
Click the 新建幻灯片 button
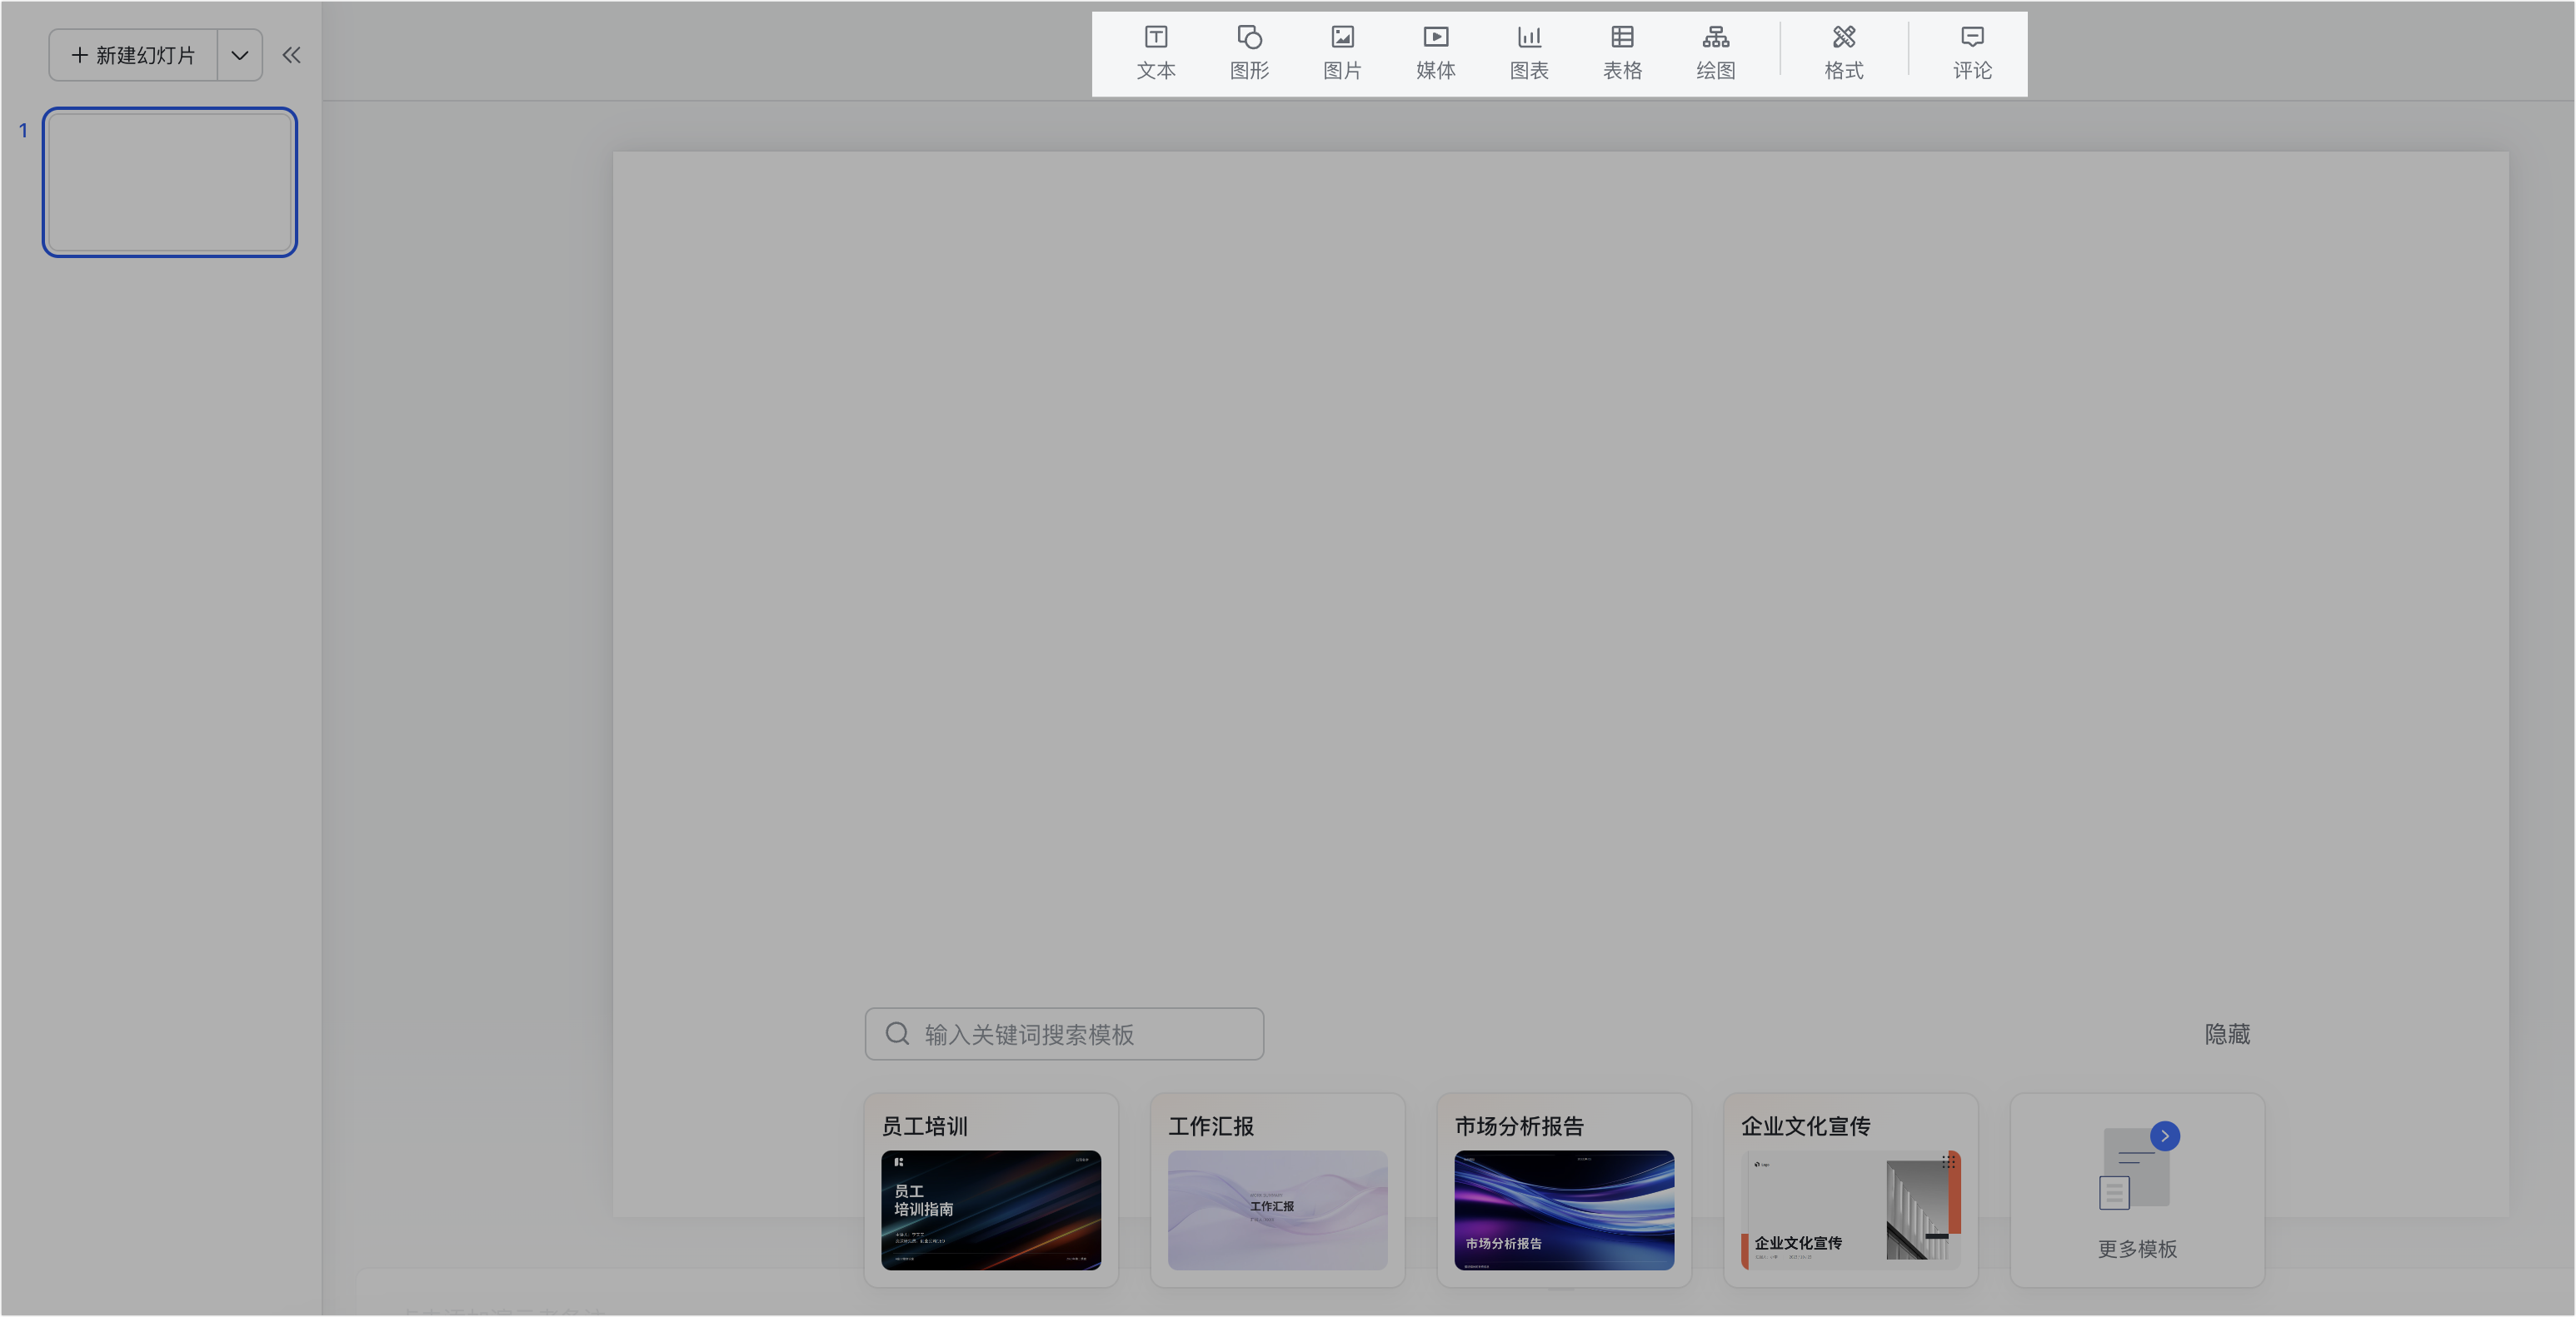(133, 55)
